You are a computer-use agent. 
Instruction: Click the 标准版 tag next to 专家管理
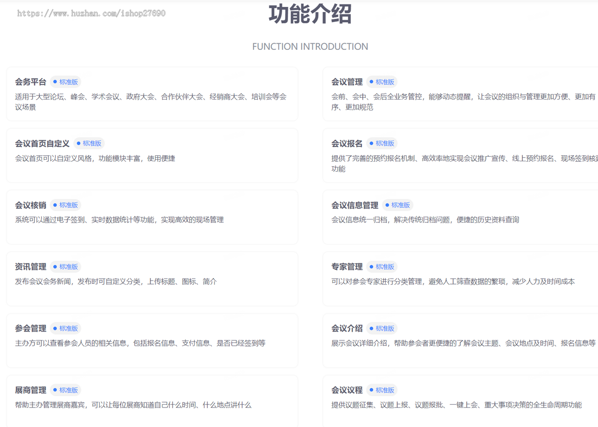tap(382, 267)
